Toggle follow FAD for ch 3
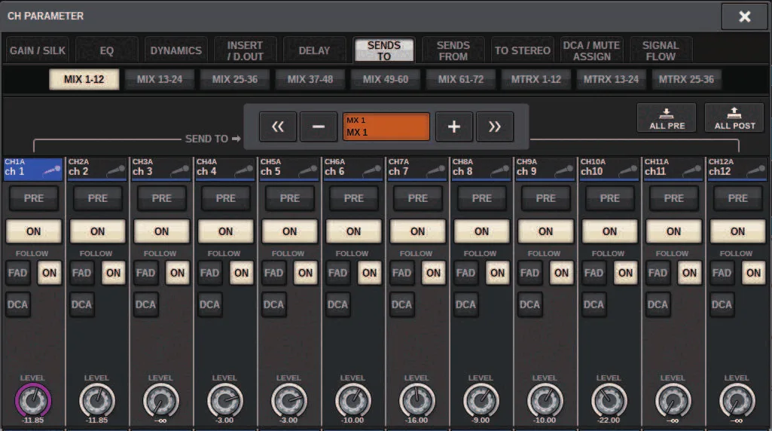 click(x=145, y=273)
